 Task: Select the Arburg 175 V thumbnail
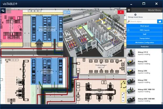[131, 53]
